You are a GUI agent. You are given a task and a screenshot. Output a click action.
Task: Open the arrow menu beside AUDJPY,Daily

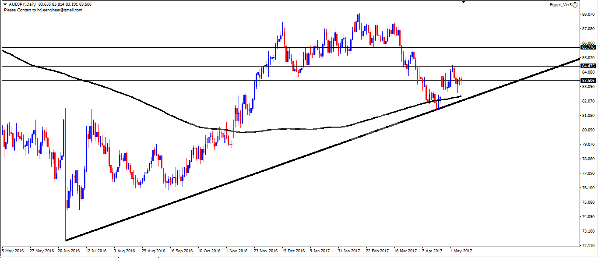5,4
